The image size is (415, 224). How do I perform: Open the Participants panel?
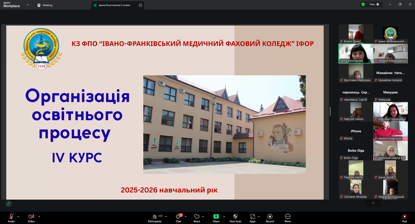coord(155,218)
